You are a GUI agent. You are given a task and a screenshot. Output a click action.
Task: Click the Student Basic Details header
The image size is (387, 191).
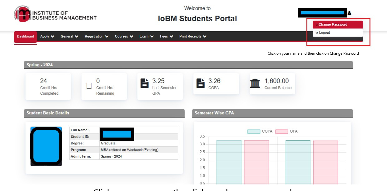pyautogui.click(x=104, y=113)
